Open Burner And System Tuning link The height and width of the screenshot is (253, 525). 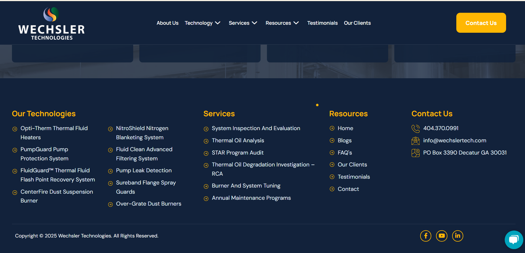point(246,186)
